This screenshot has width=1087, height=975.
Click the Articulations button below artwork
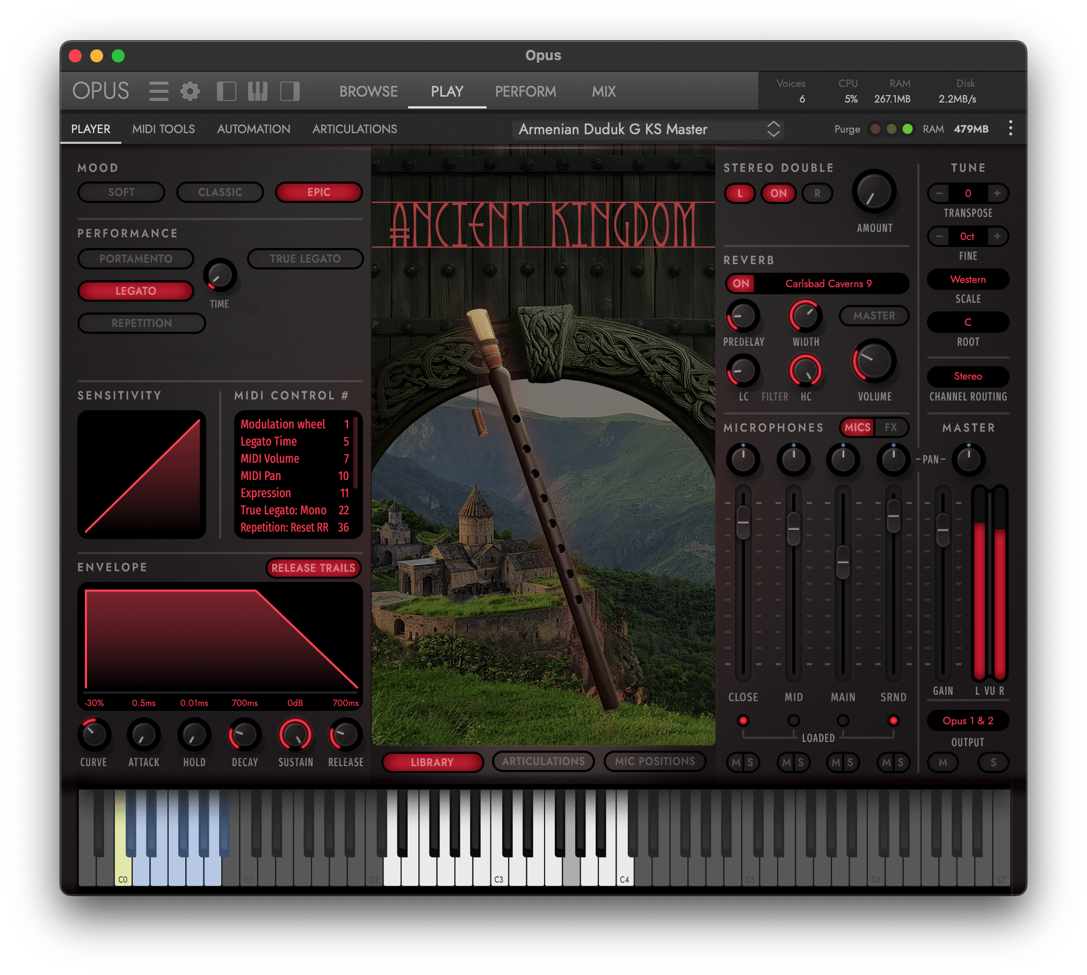pos(543,761)
